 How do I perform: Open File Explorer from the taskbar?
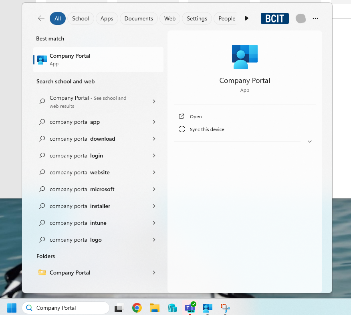pyautogui.click(x=155, y=308)
